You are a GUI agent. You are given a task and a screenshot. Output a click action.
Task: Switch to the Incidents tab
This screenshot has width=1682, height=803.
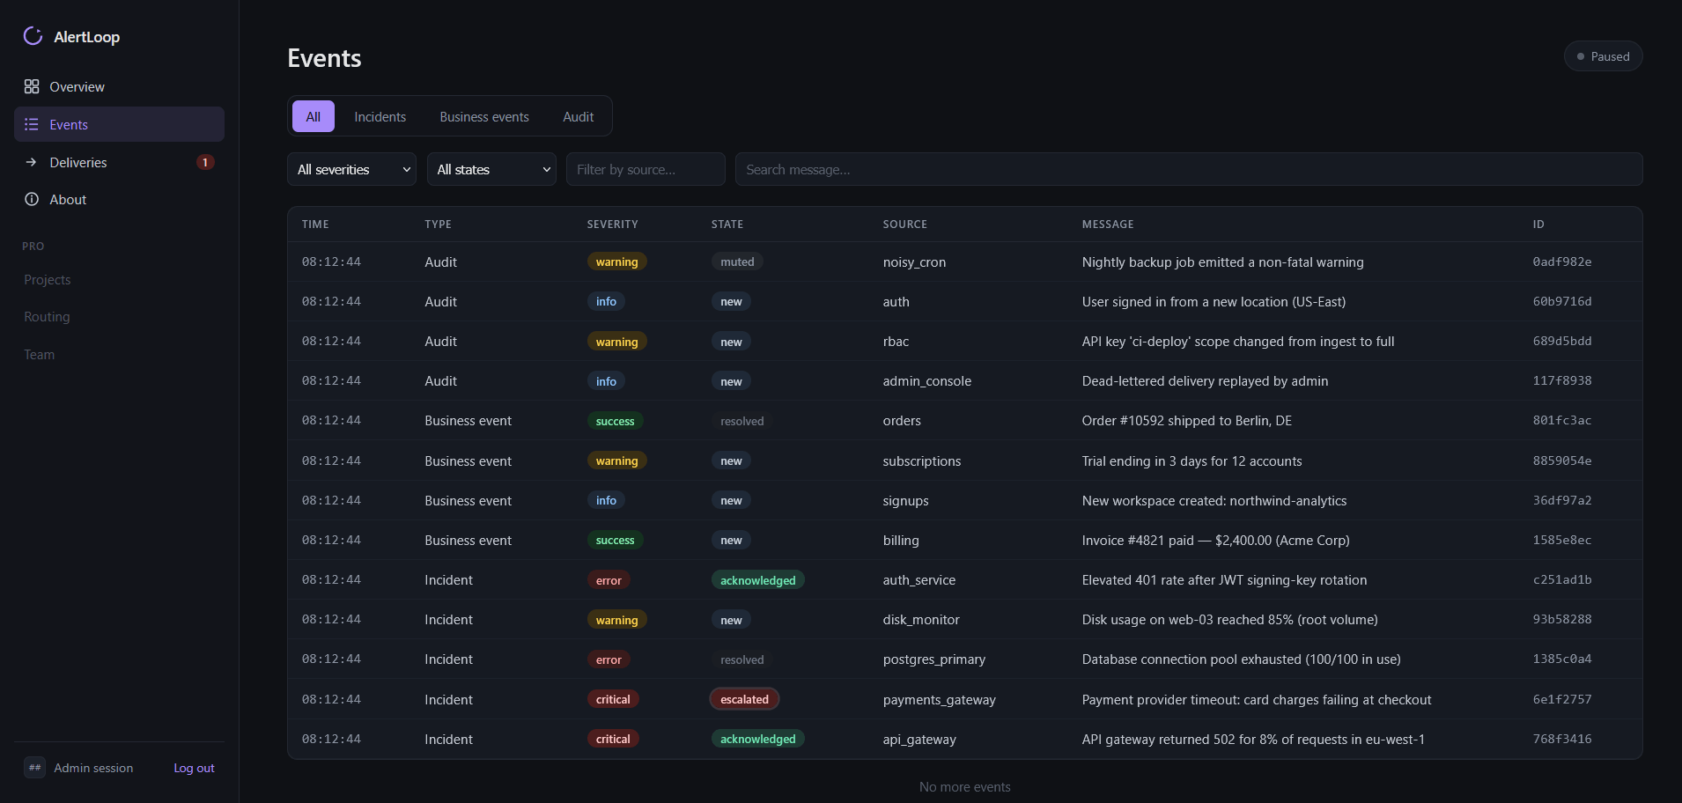click(x=380, y=116)
